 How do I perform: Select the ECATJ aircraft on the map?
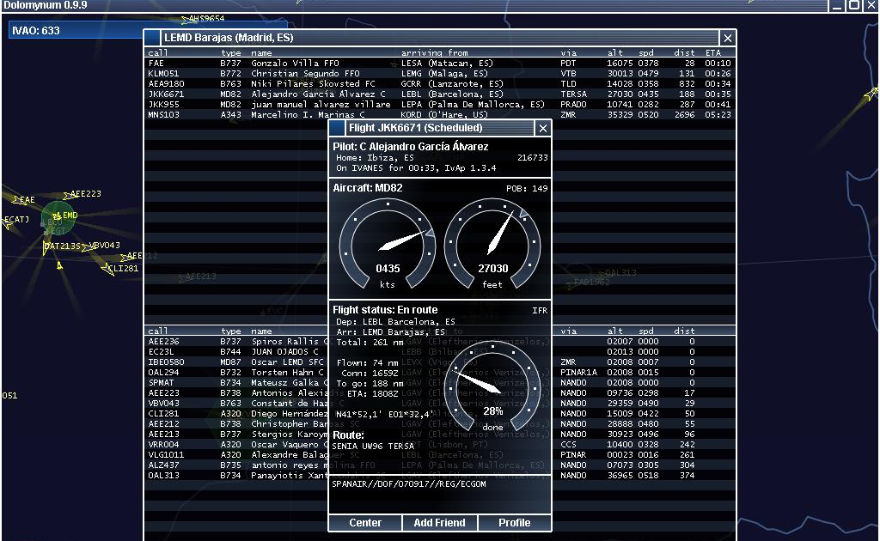coord(15,221)
